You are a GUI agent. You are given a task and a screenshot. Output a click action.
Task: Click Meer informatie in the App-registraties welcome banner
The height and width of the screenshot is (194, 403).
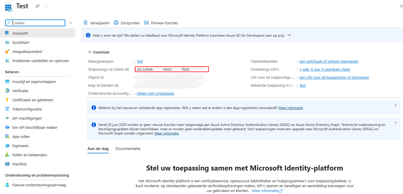pyautogui.click(x=291, y=108)
